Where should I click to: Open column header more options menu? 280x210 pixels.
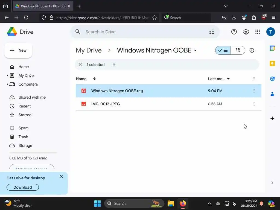(x=254, y=79)
